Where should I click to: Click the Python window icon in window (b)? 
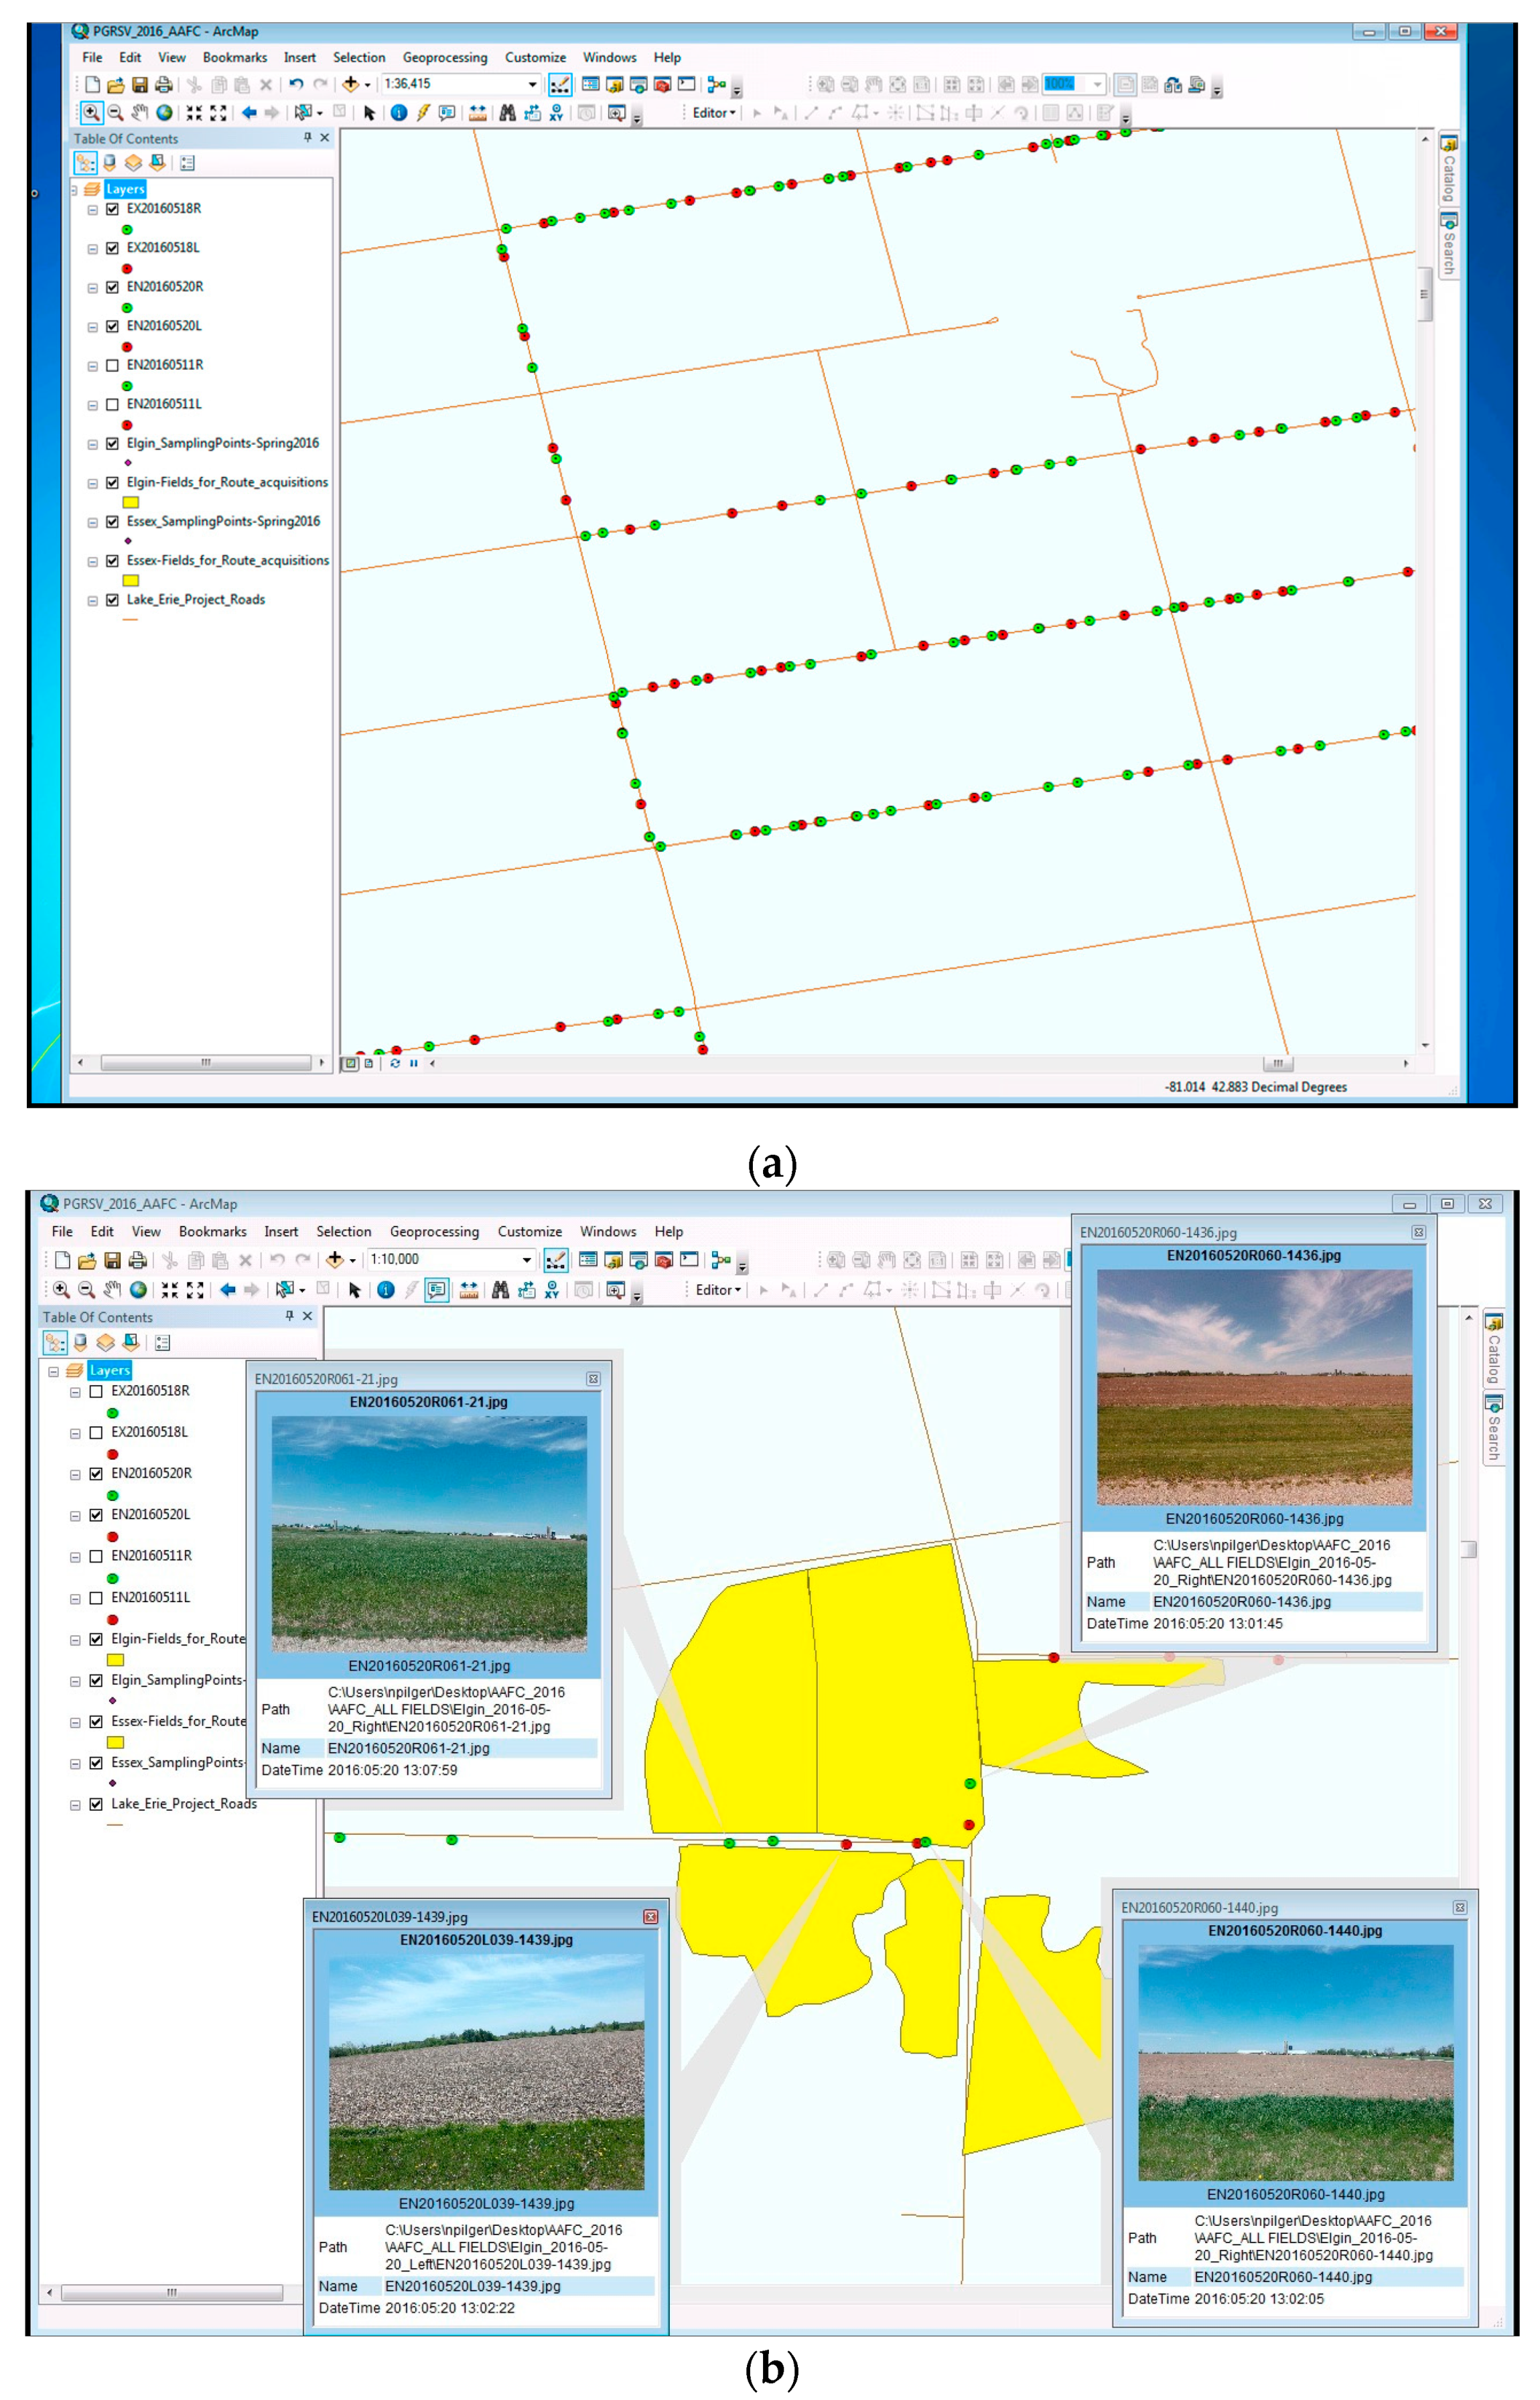pos(689,1260)
